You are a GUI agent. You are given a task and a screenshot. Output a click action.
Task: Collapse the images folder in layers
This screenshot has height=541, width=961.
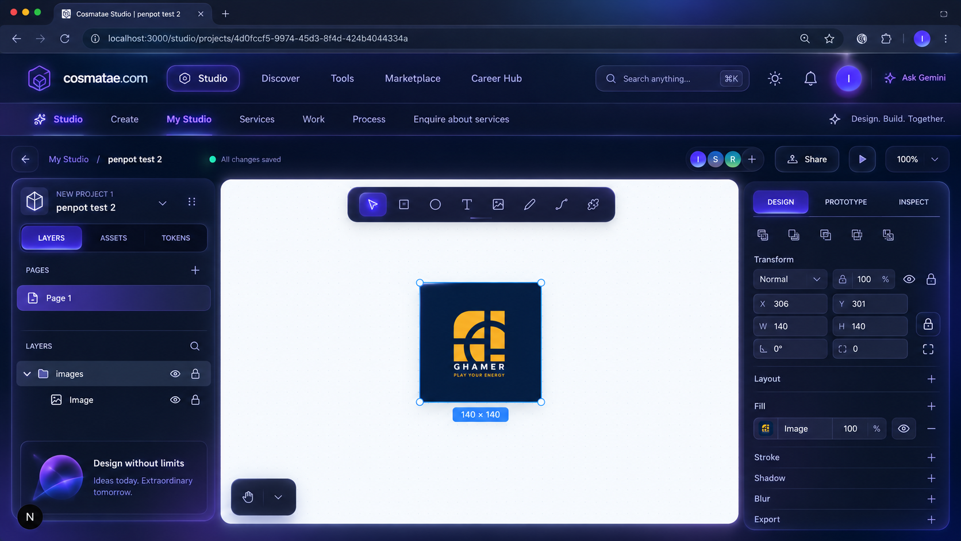[27, 374]
